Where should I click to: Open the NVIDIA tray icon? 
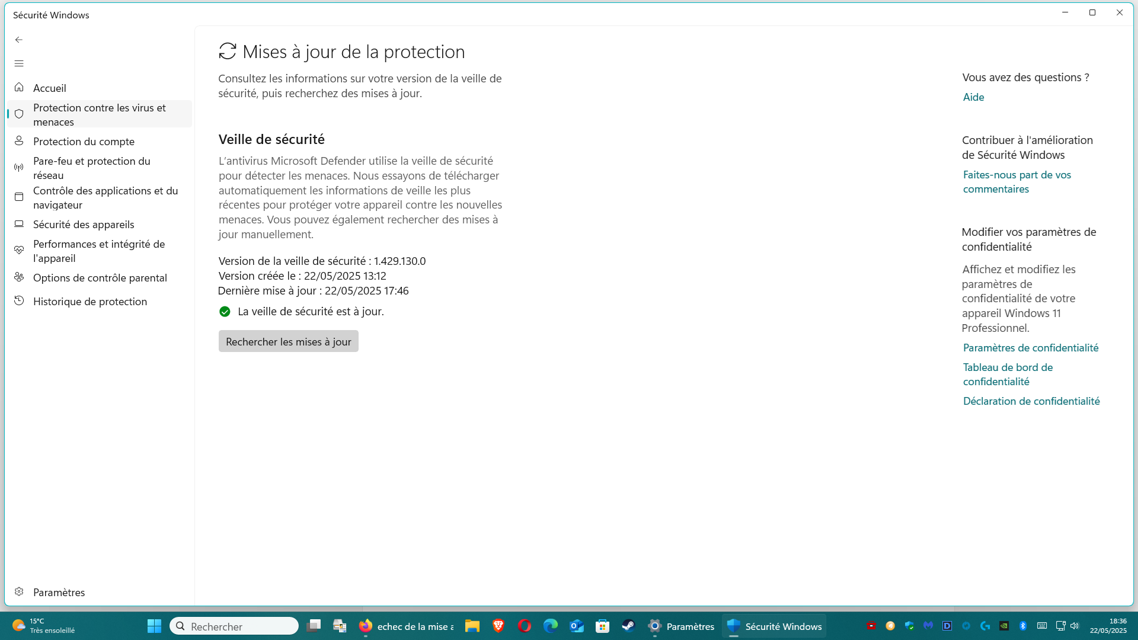click(1004, 626)
